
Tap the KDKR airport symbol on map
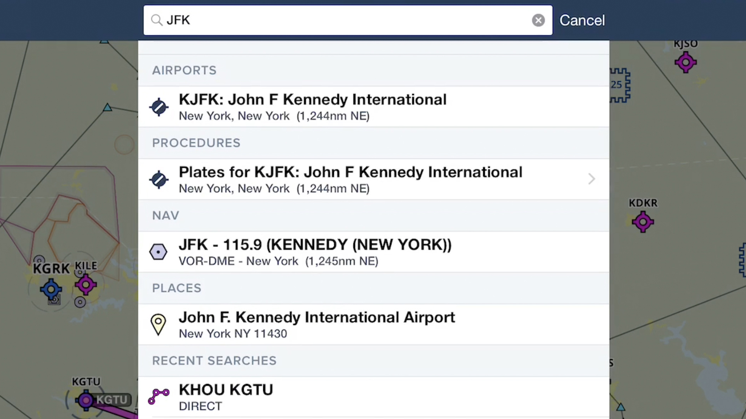(x=643, y=222)
